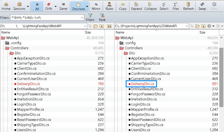Collapse the left WebApi root folder
This screenshot has width=224, height=132.
point(3,38)
